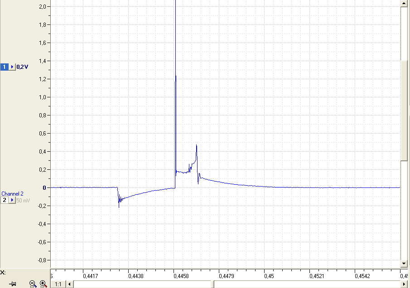Click the horizontal scrollbar's left arrow

pyautogui.click(x=69, y=284)
